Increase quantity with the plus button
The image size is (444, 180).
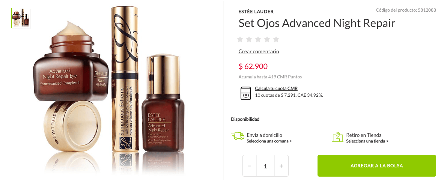click(x=281, y=166)
